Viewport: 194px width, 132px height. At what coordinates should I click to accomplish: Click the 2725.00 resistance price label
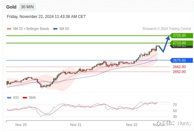pyautogui.click(x=181, y=35)
